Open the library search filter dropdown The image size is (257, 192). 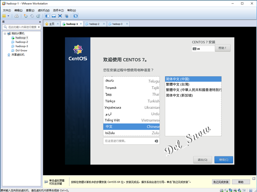39,27
